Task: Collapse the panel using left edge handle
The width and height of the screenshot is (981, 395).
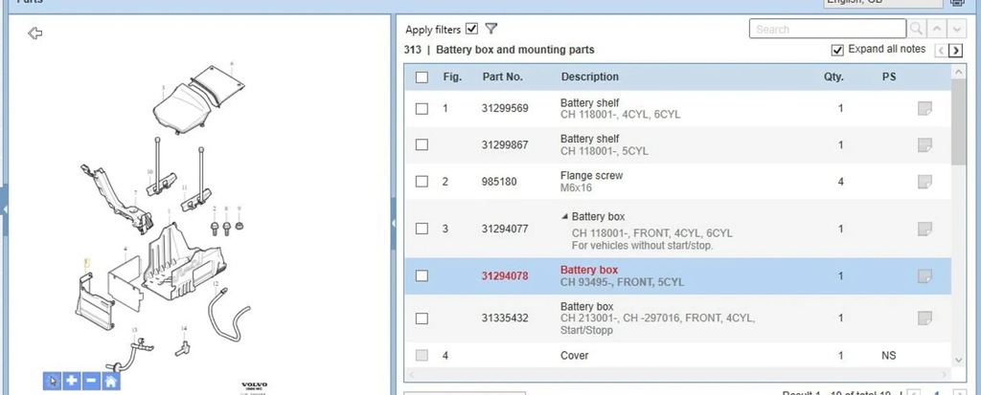Action: coord(3,209)
